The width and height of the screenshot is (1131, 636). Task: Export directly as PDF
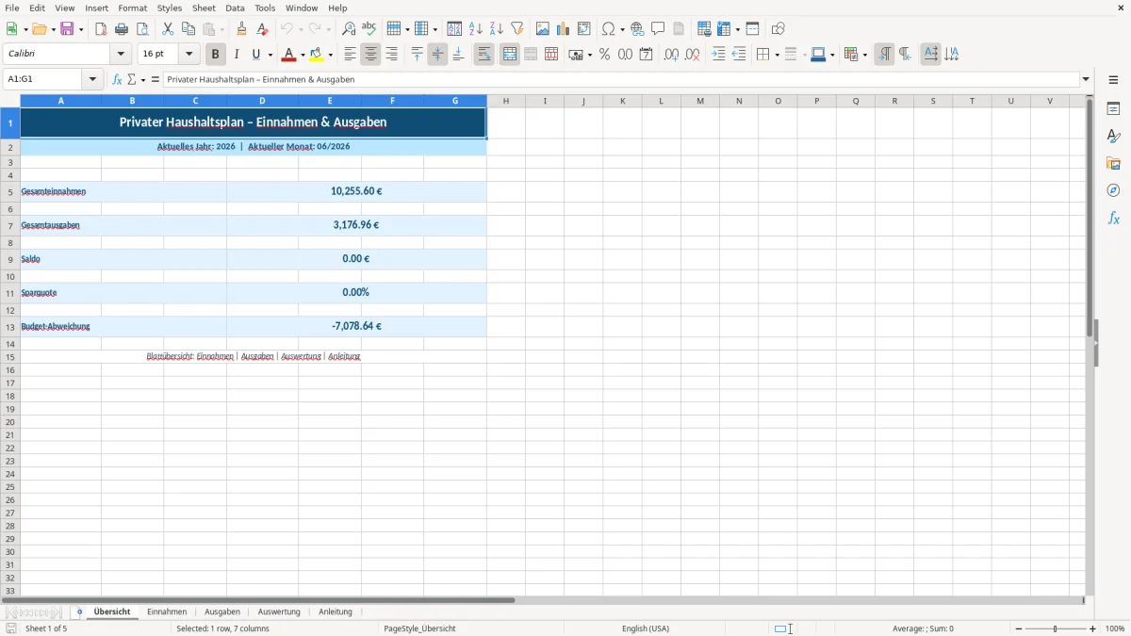(x=101, y=29)
